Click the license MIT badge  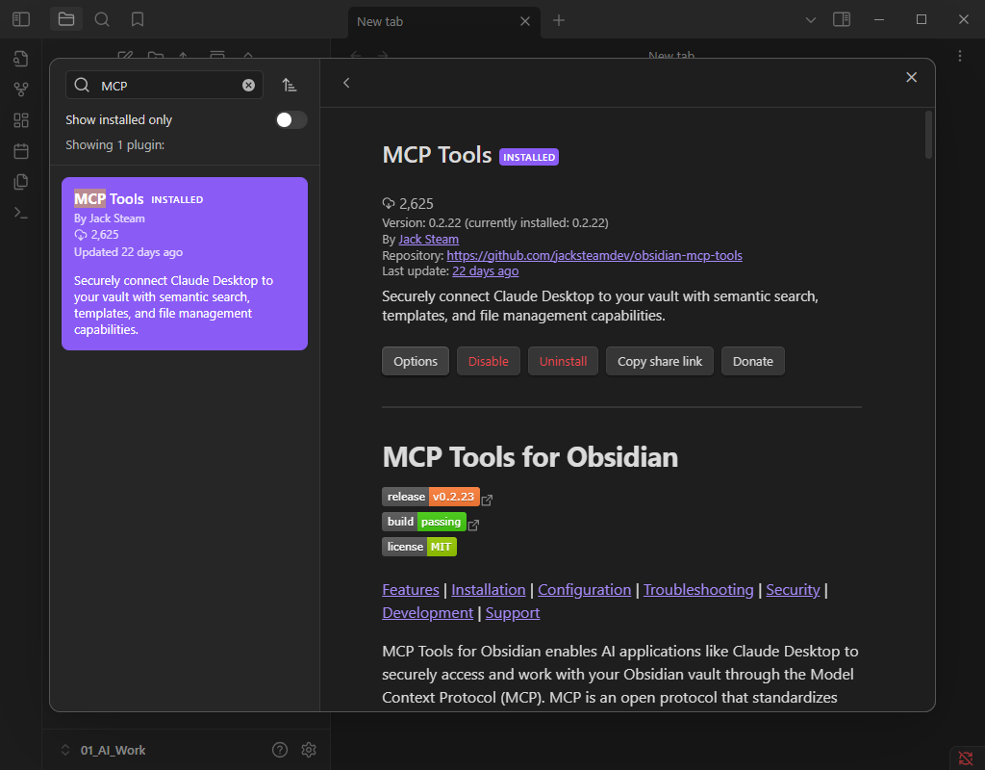click(419, 547)
